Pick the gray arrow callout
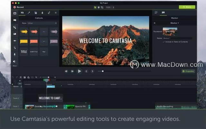The height and width of the screenshot is (129, 206). 54,32
